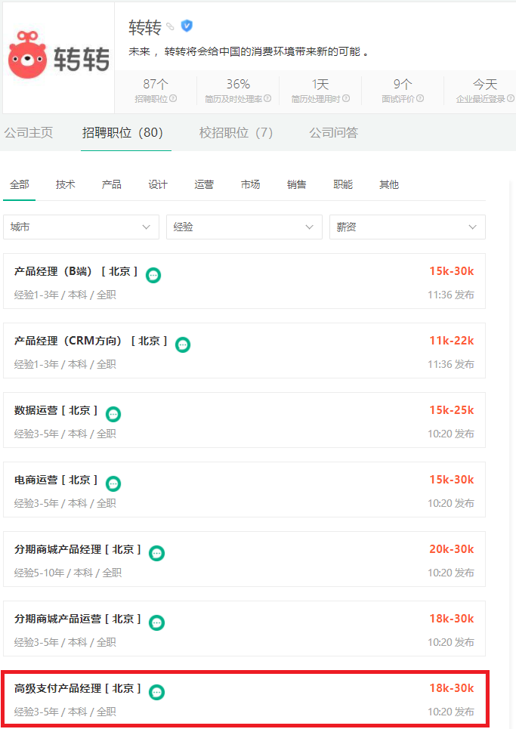
Task: Click the chat icon beside 产品经理（B端）
Action: point(153,275)
